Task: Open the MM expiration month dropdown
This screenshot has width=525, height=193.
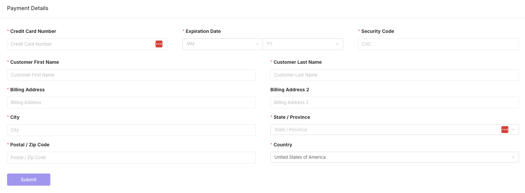Action: click(223, 44)
